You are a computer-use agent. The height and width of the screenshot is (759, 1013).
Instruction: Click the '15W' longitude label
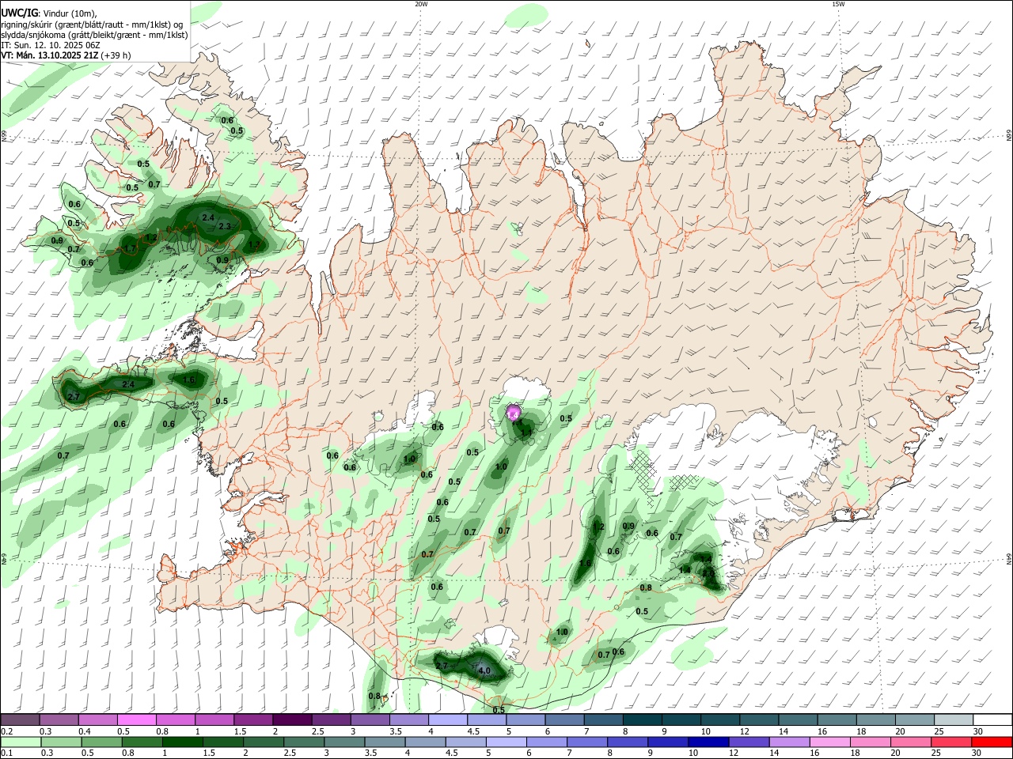pos(838,4)
